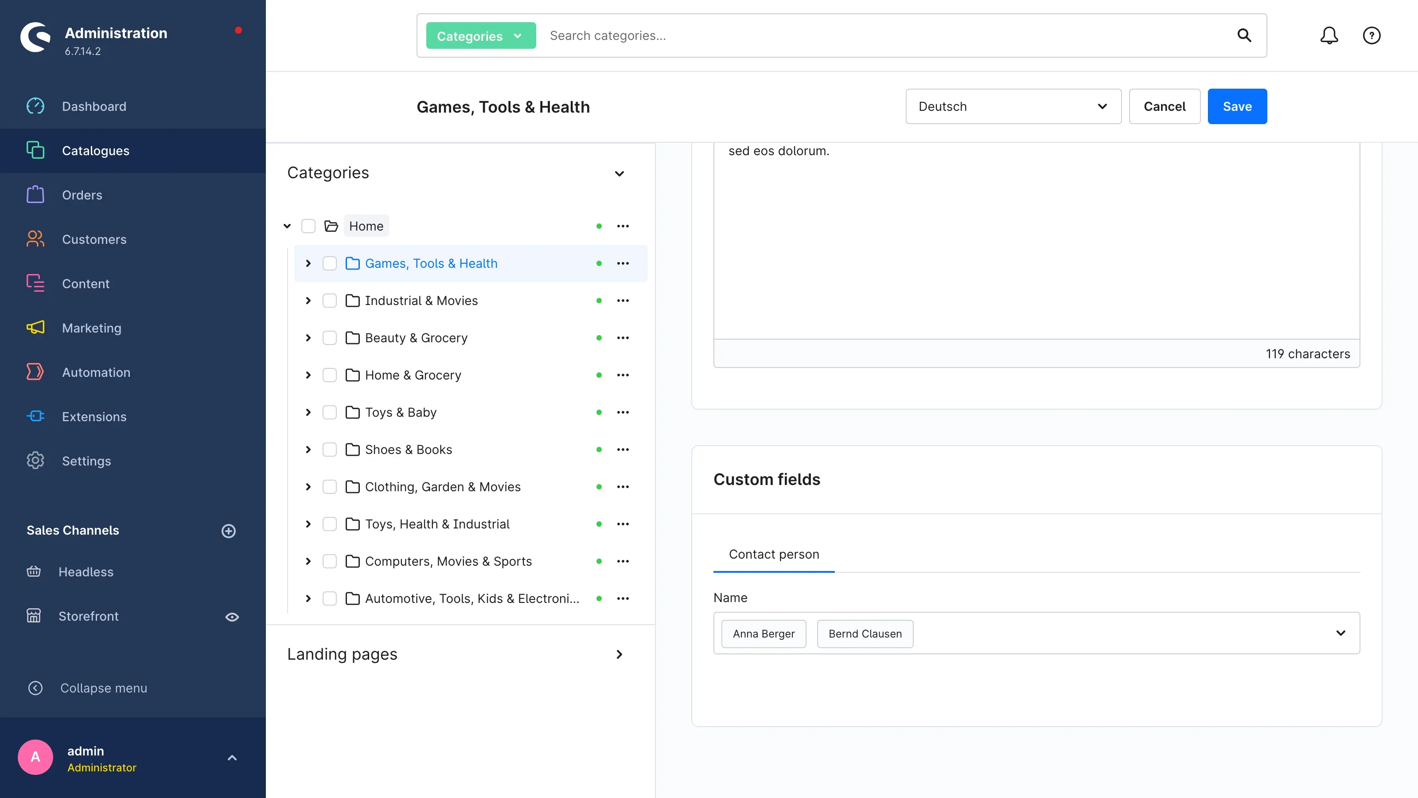Tick the Shoes & Books checkbox
The width and height of the screenshot is (1418, 798).
(x=329, y=450)
